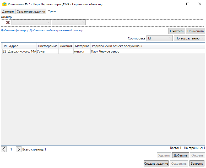The width and height of the screenshot is (206, 168).
Task: Go to previous page arrow
Action: [4, 149]
